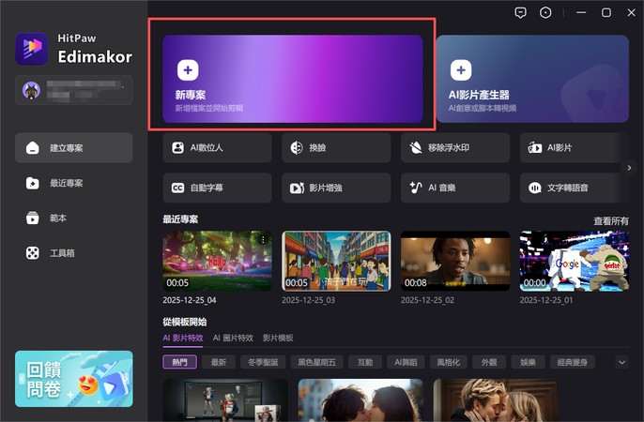The height and width of the screenshot is (422, 644).
Task: Select 建立專案 in the sidebar
Action: (x=74, y=147)
